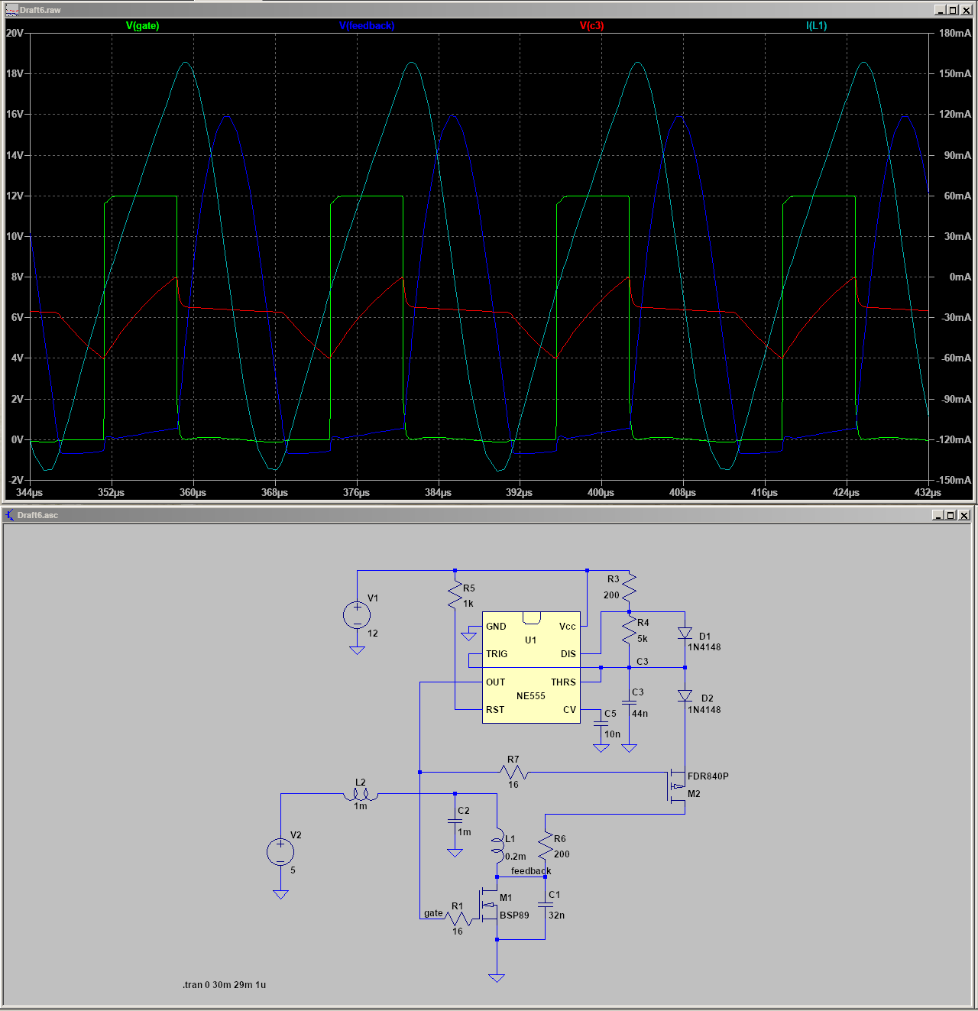Click the 0V left axis label
978x1011 pixels.
[16, 439]
